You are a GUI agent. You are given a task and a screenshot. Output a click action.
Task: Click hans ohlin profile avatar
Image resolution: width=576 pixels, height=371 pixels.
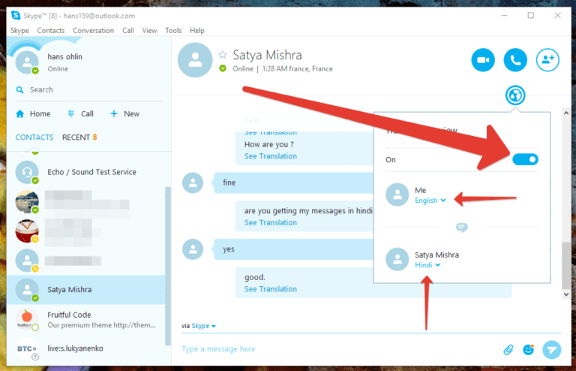(x=27, y=62)
